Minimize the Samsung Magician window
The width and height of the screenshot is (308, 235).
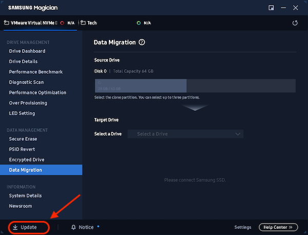point(283,8)
